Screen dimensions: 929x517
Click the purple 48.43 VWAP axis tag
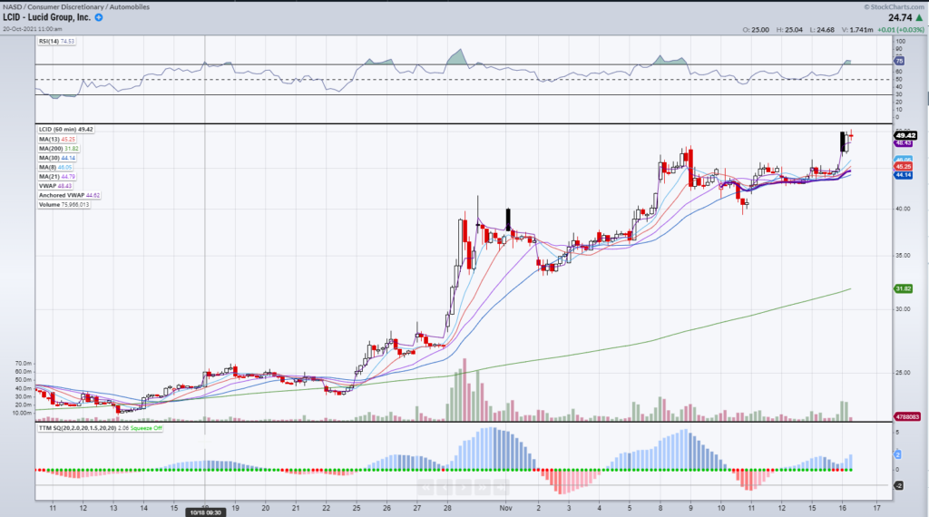[904, 143]
